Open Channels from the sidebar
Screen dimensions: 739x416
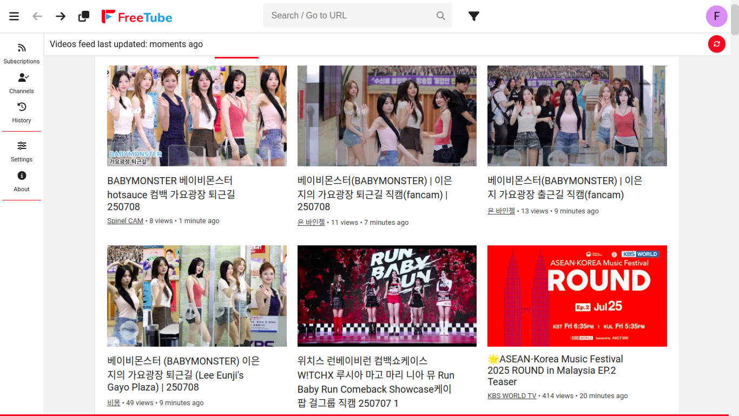22,83
